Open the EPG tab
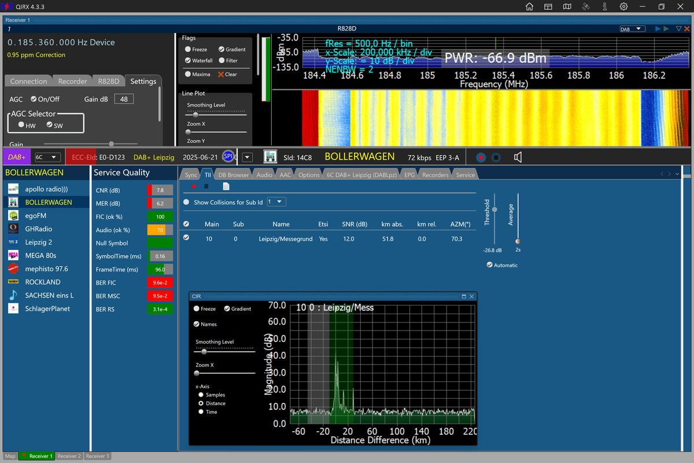The image size is (694, 463). (409, 175)
